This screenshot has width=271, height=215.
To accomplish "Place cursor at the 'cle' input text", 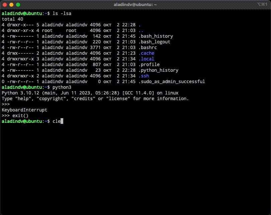I will pyautogui.click(x=56, y=121).
